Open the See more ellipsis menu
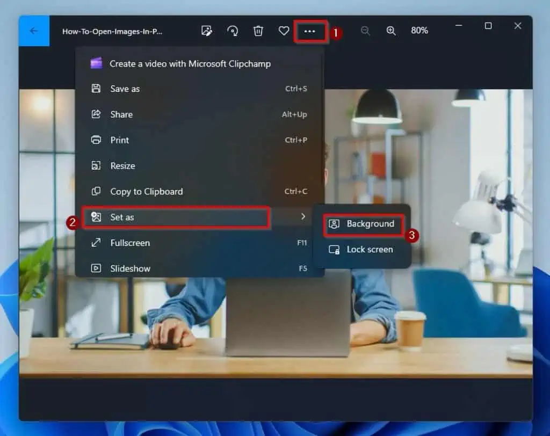 coord(310,31)
